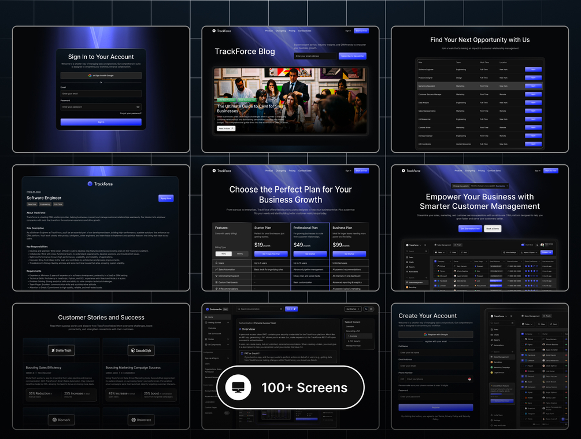Uncheck Discord row in Create Account dashboard table

coord(523,377)
